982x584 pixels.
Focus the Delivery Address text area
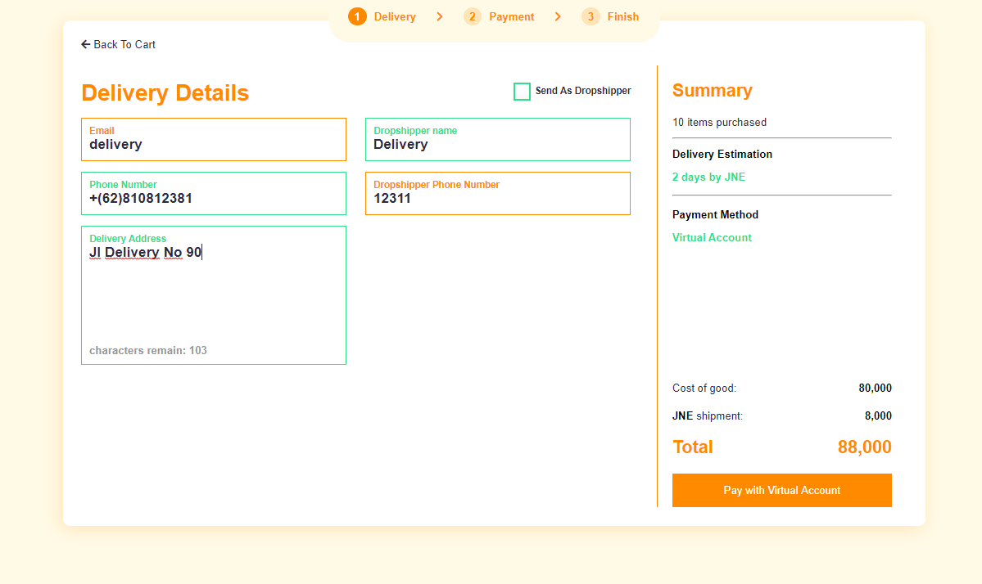[214, 295]
